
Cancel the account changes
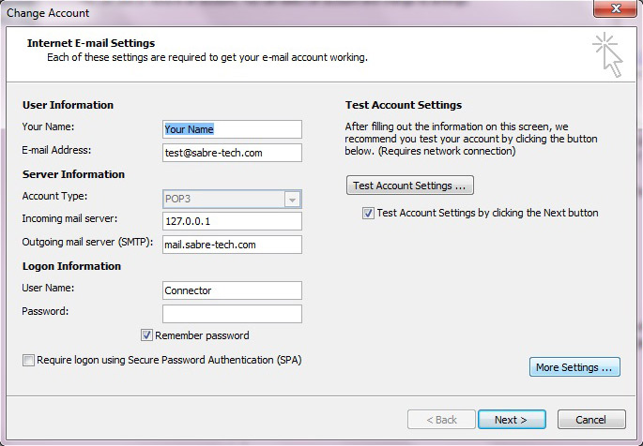tap(591, 420)
